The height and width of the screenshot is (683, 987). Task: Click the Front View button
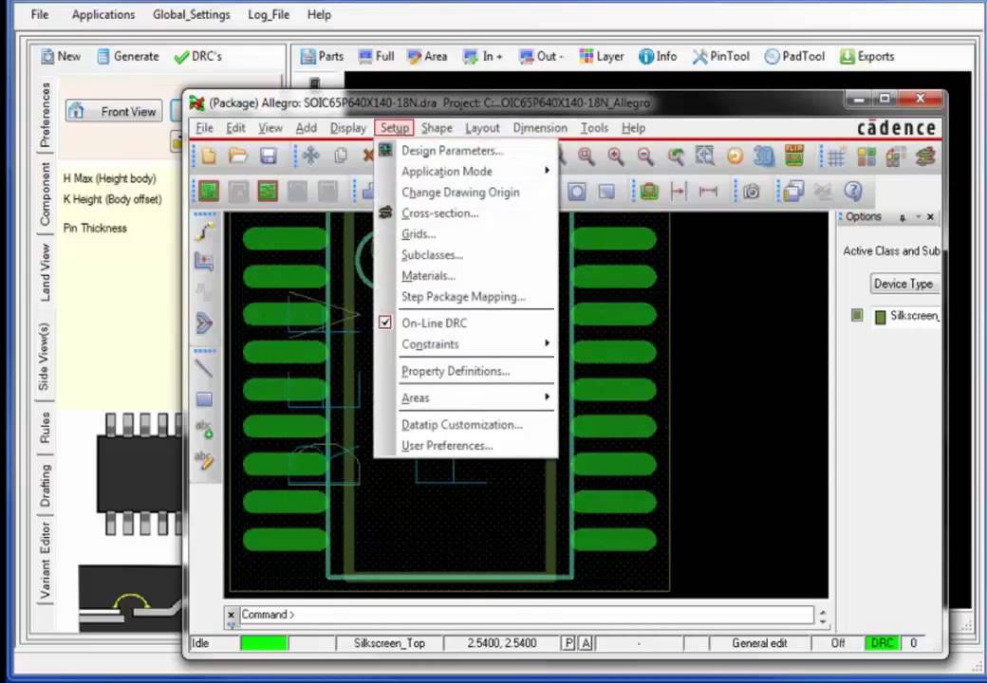(114, 111)
